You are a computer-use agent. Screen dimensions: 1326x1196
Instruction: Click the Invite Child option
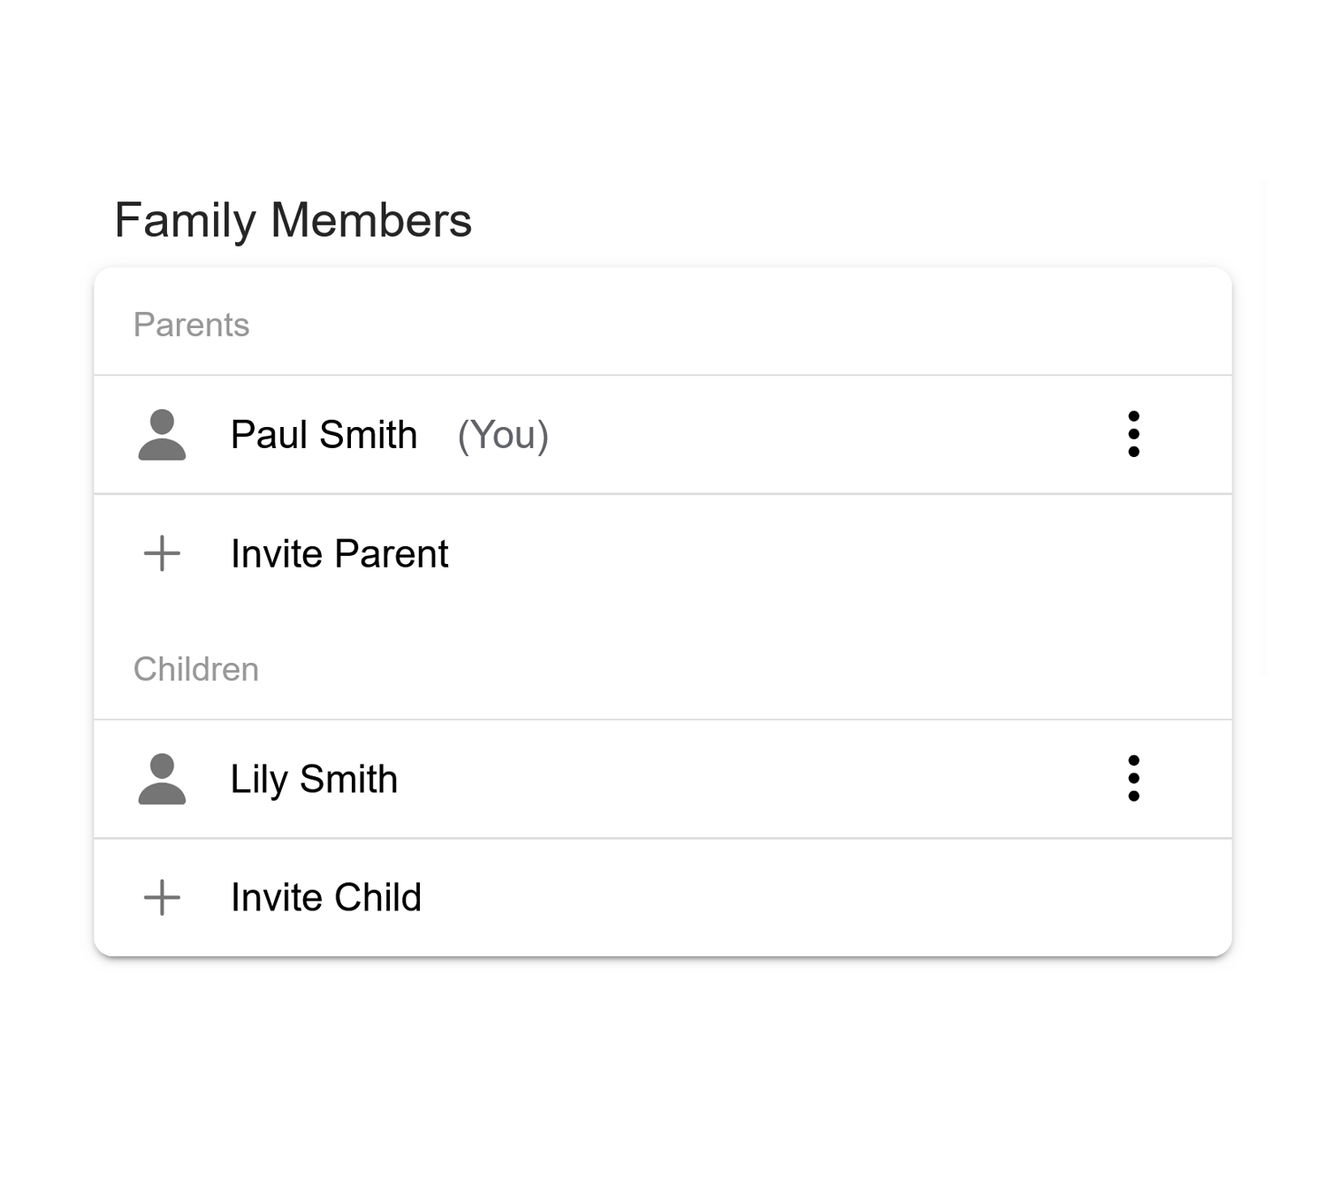click(325, 897)
